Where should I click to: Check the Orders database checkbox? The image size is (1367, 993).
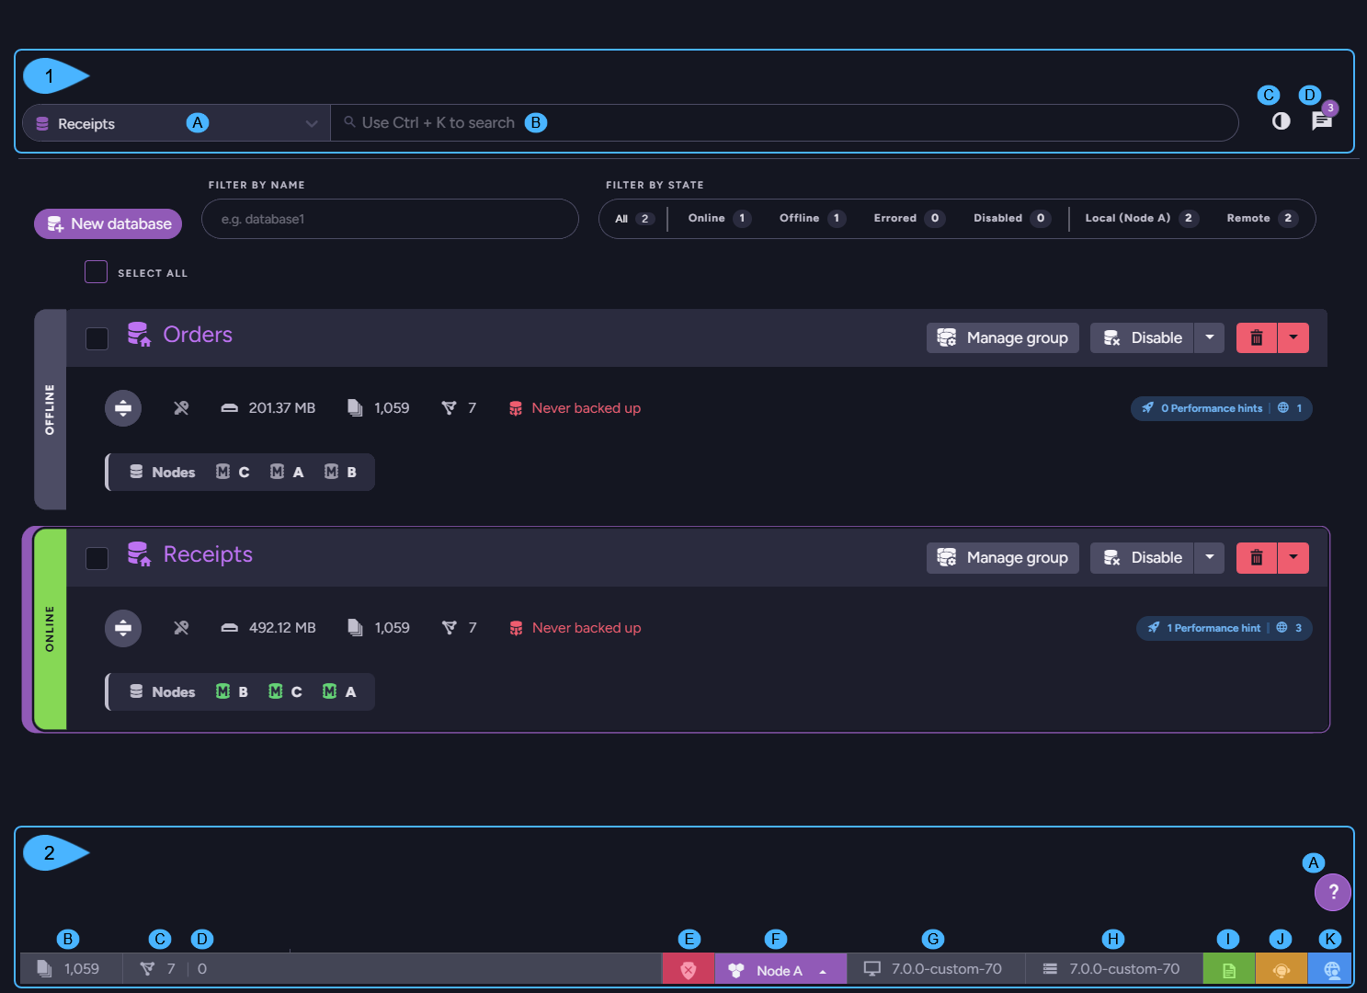pyautogui.click(x=97, y=338)
